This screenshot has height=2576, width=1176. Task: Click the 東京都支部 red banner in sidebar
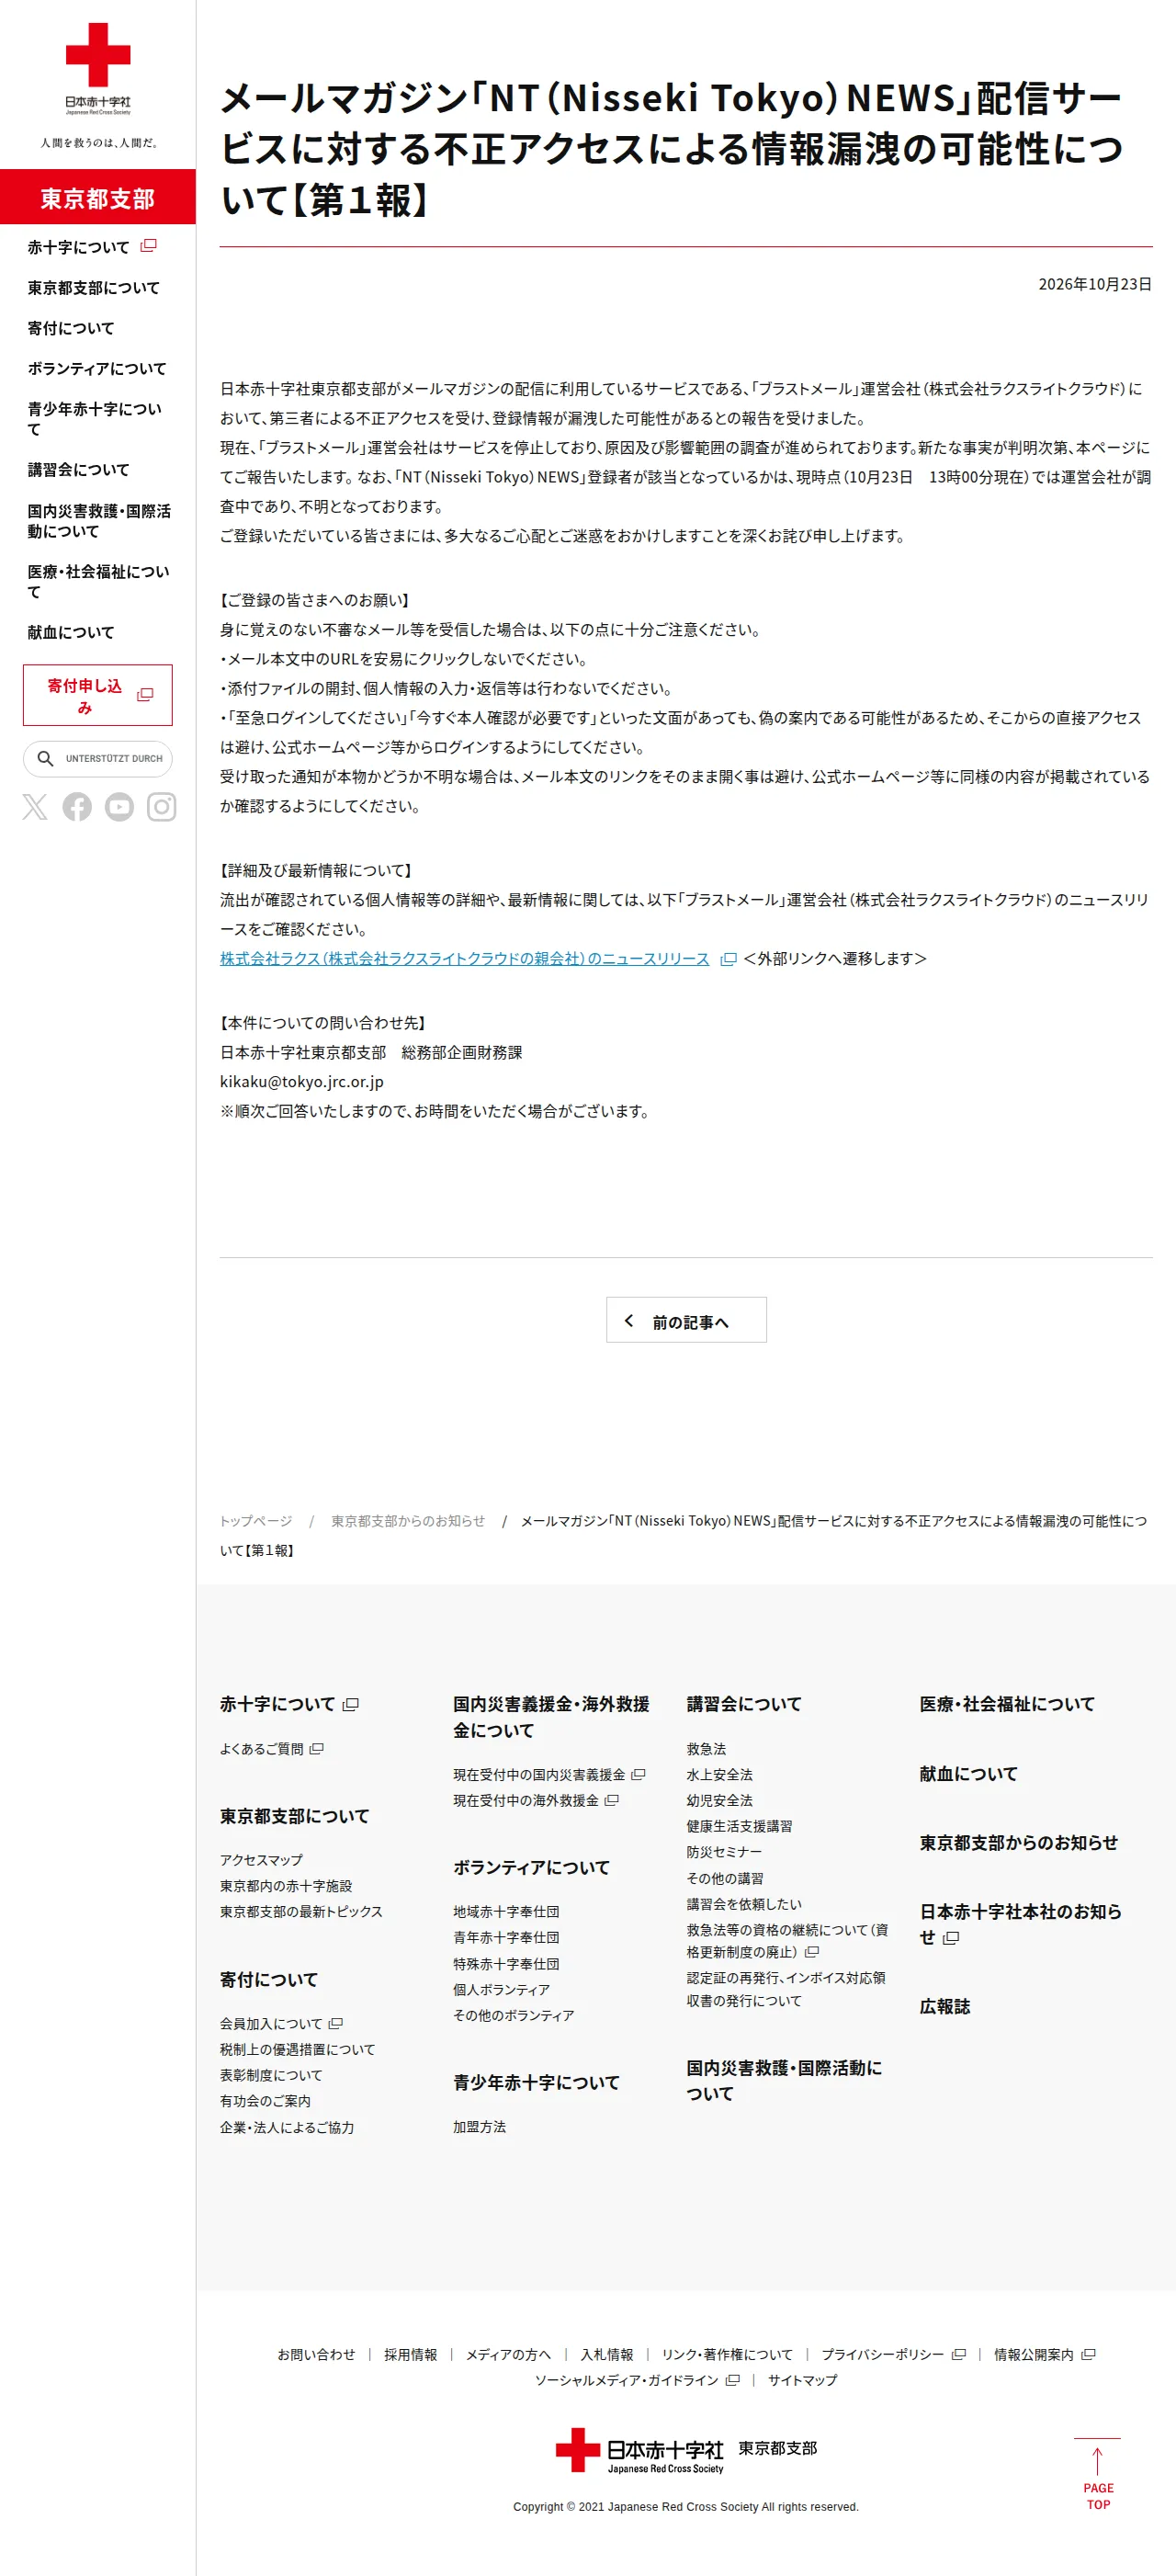[98, 197]
